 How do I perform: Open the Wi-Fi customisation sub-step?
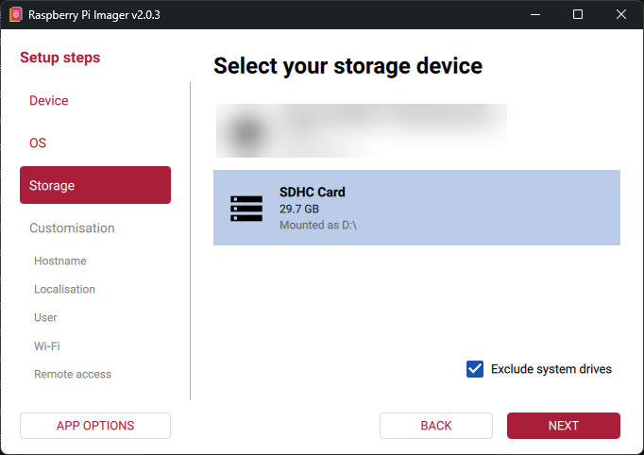47,346
